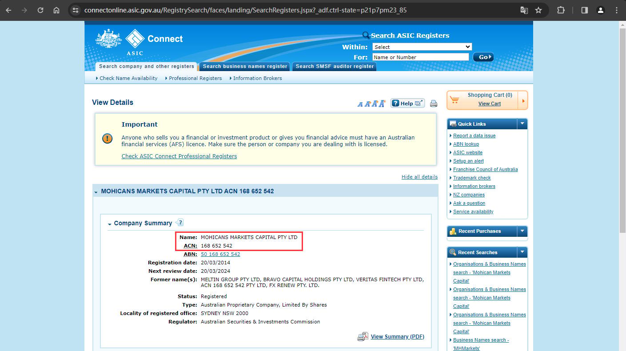Open the Help button
Image resolution: width=626 pixels, height=351 pixels.
pyautogui.click(x=407, y=103)
